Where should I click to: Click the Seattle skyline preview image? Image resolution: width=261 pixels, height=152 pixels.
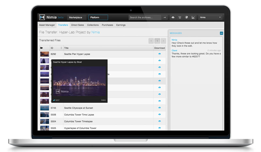pyautogui.click(x=79, y=81)
